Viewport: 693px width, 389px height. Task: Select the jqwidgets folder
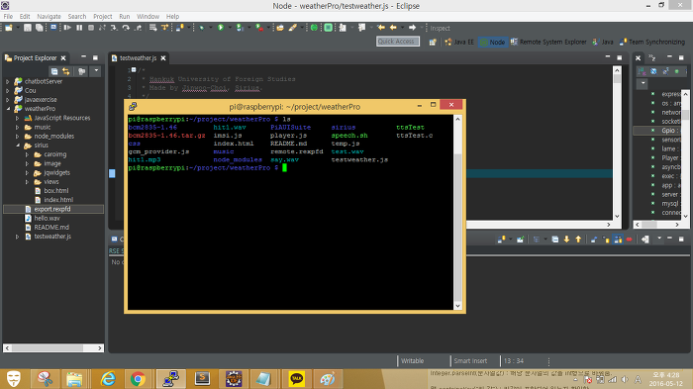[56, 173]
